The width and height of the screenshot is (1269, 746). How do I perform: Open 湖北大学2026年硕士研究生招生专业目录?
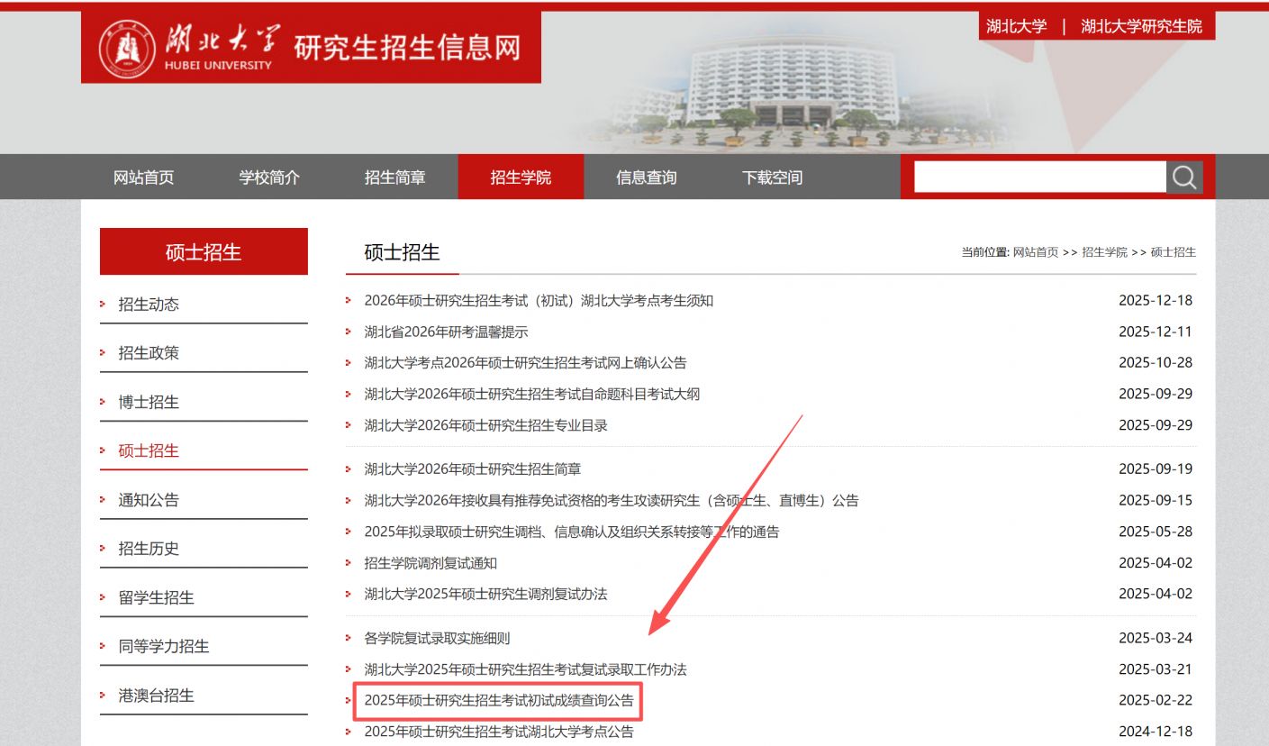point(486,425)
